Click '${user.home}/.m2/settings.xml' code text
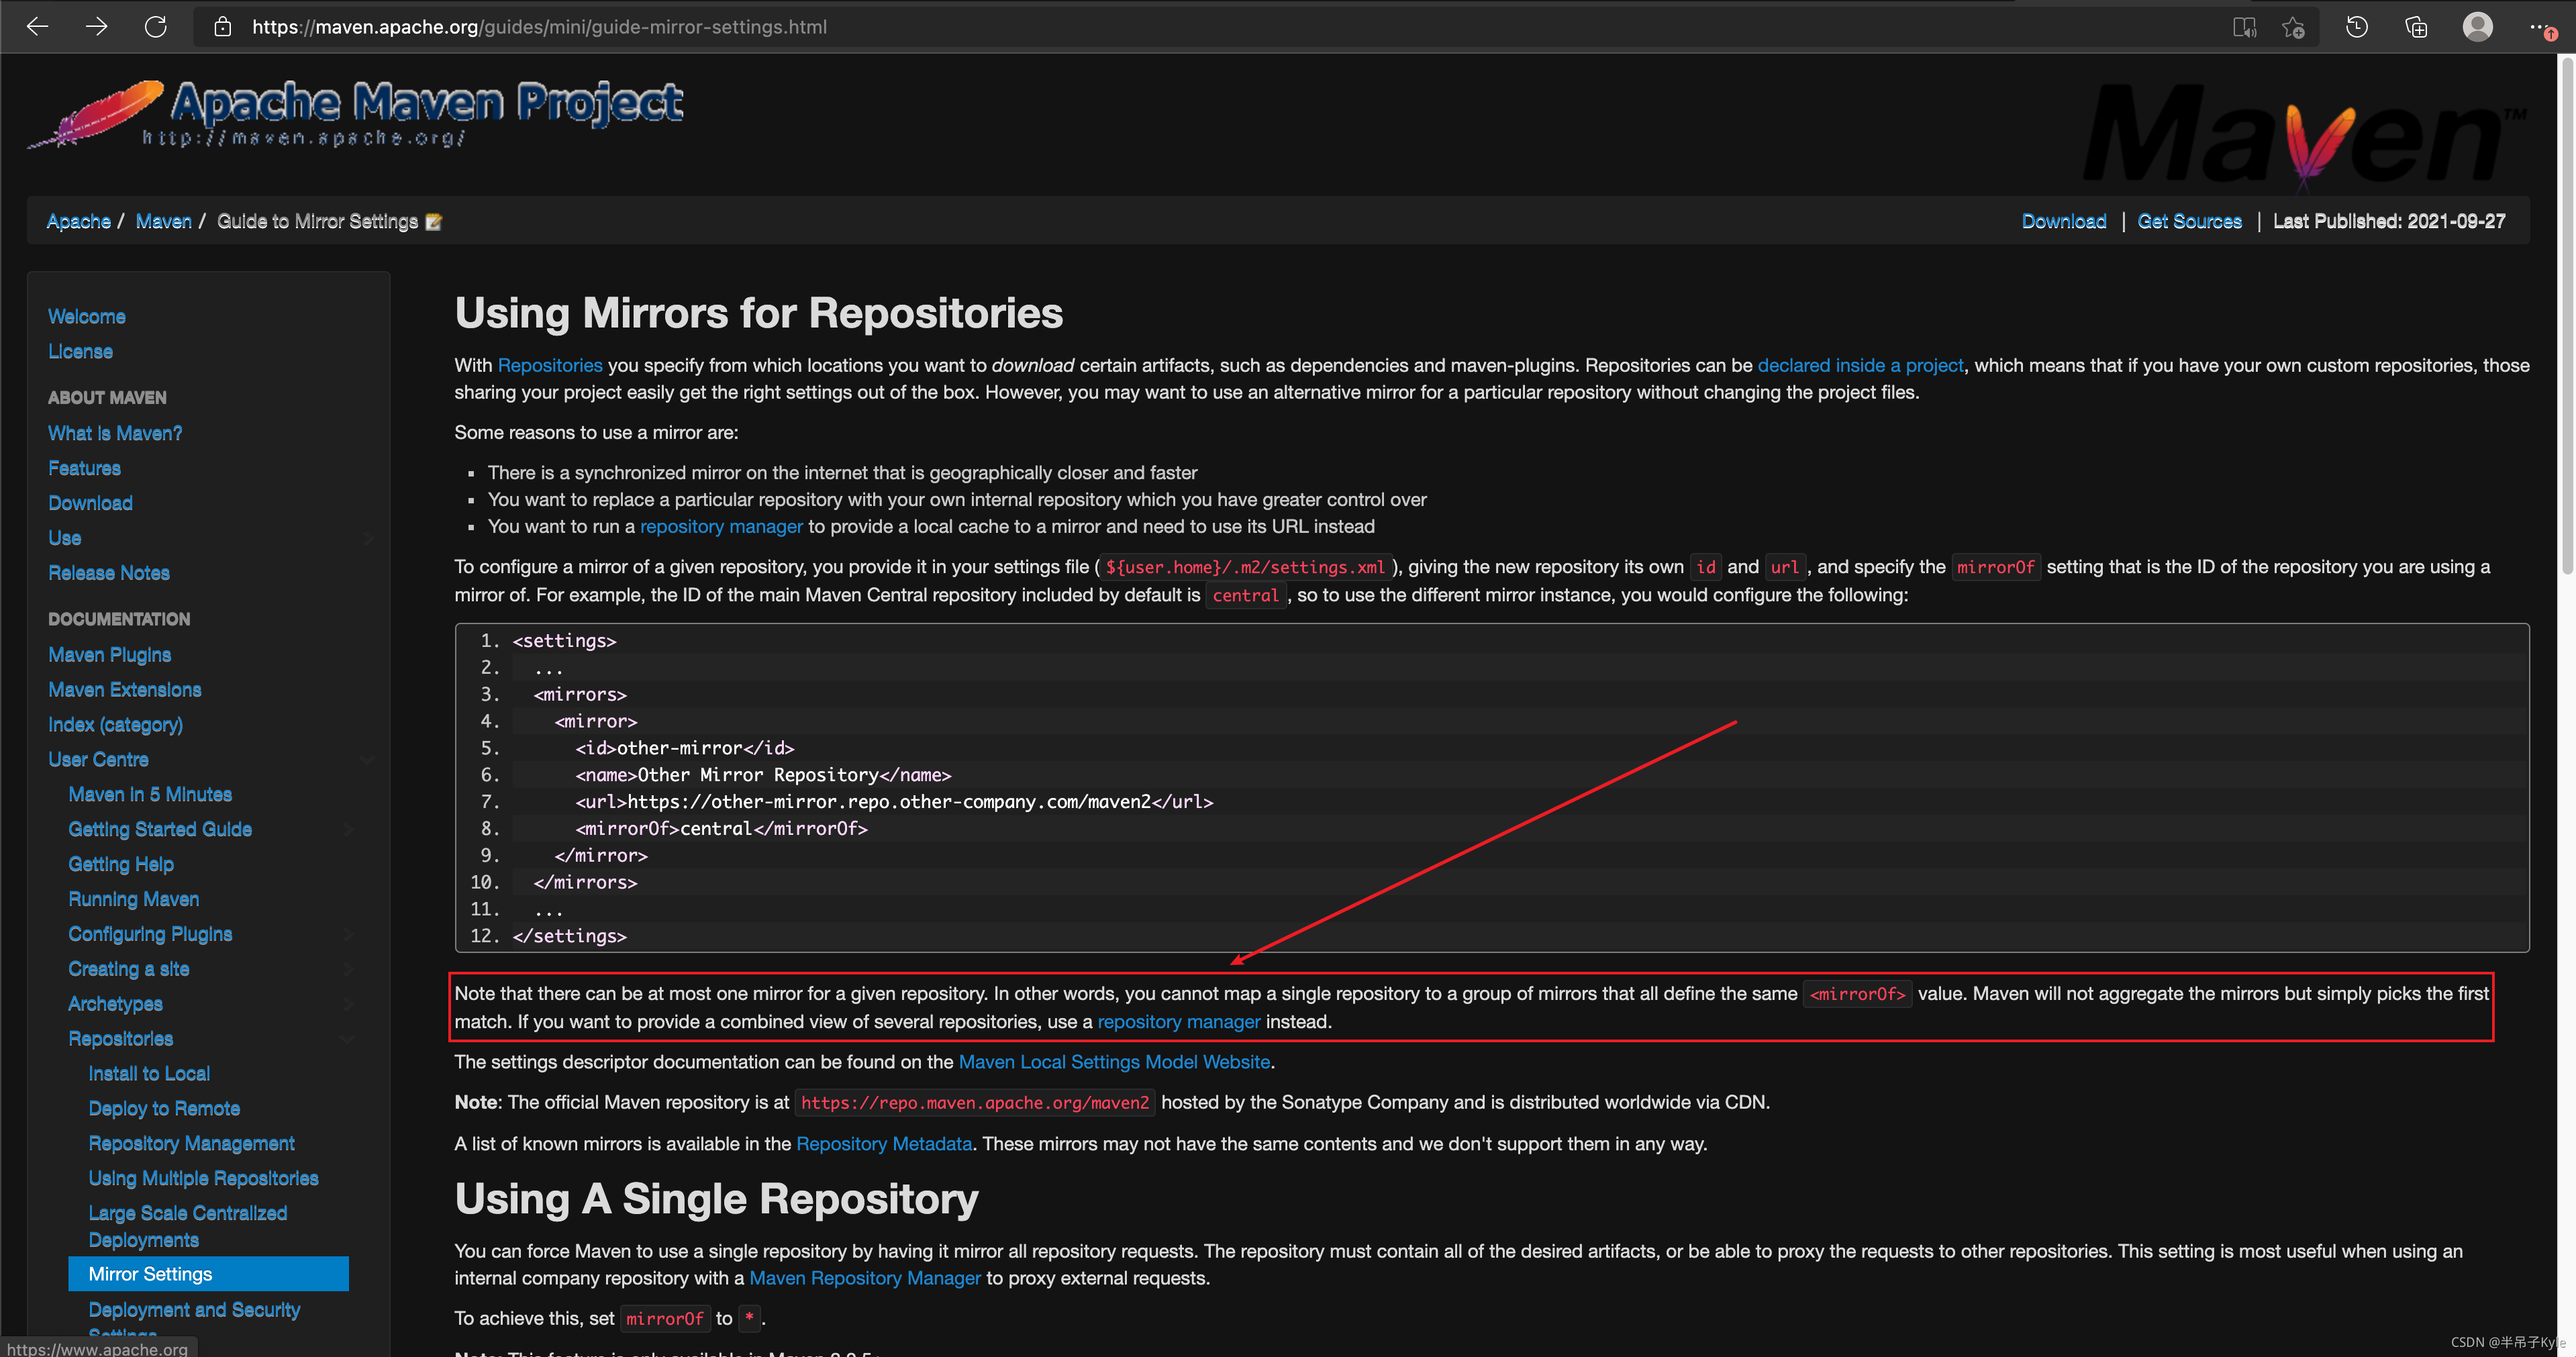The width and height of the screenshot is (2576, 1357). pos(1245,567)
